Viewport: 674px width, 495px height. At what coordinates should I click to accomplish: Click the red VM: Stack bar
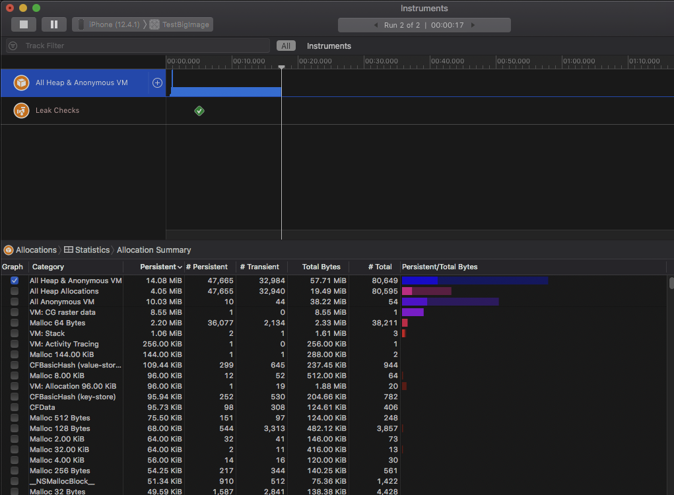click(x=404, y=333)
